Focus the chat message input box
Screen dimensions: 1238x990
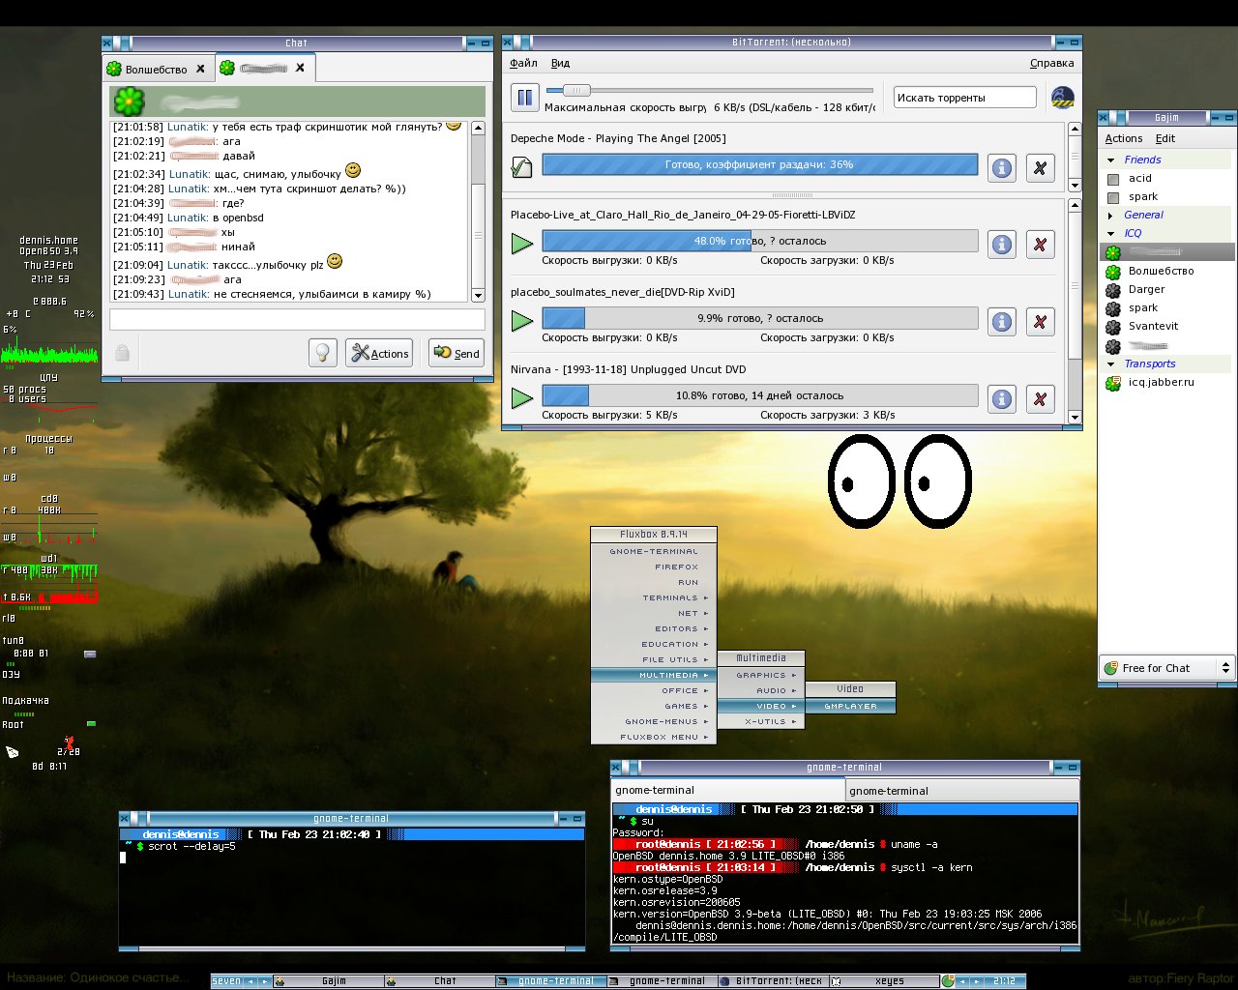click(x=297, y=319)
